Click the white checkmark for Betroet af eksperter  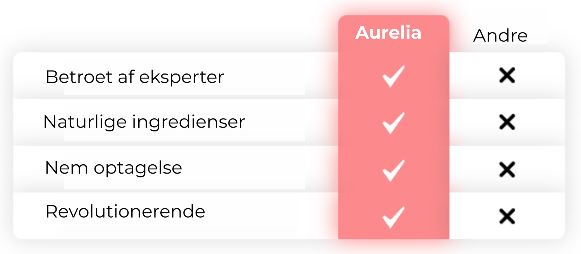click(x=393, y=76)
